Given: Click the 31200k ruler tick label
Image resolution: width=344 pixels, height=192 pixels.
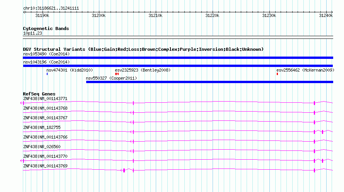Looking at the screenshot, I should (99, 15).
